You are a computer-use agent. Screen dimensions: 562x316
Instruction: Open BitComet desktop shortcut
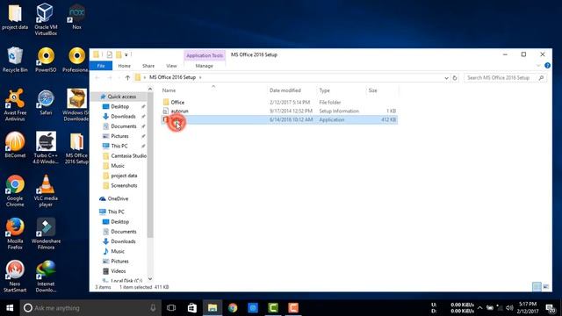15,145
